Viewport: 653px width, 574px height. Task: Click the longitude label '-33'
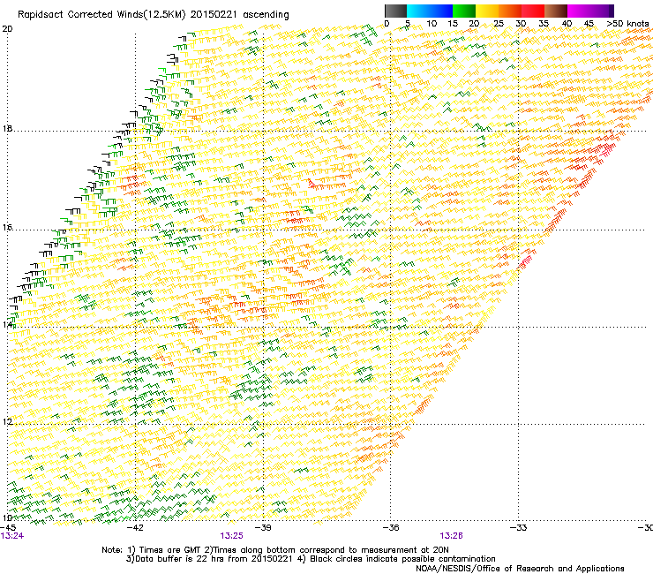(x=518, y=528)
